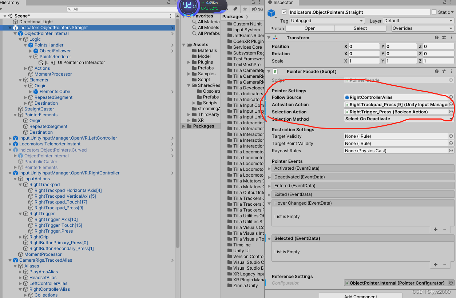Click the prefab Open button
Viewport: 456px width, 298px height.
(x=310, y=28)
